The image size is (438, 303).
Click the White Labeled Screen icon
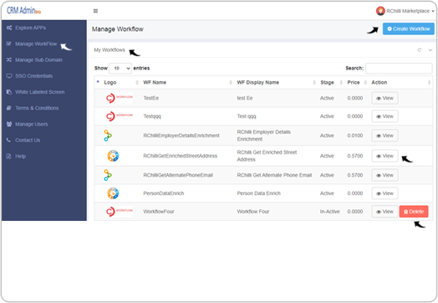[9, 92]
